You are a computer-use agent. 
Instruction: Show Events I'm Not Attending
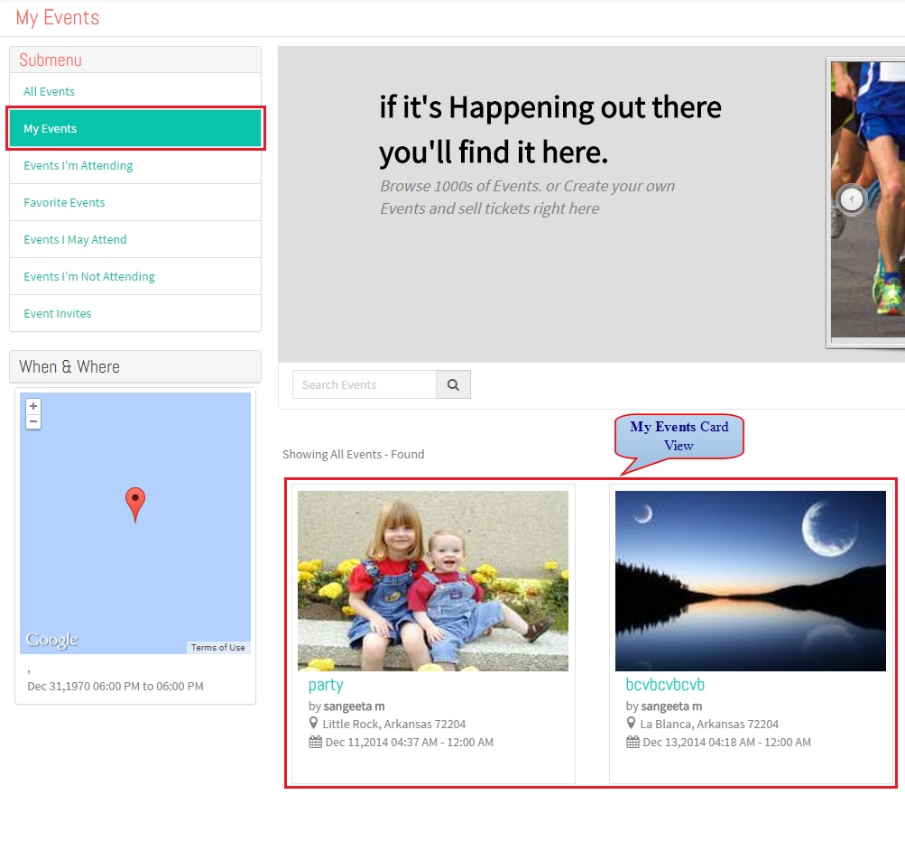[89, 276]
